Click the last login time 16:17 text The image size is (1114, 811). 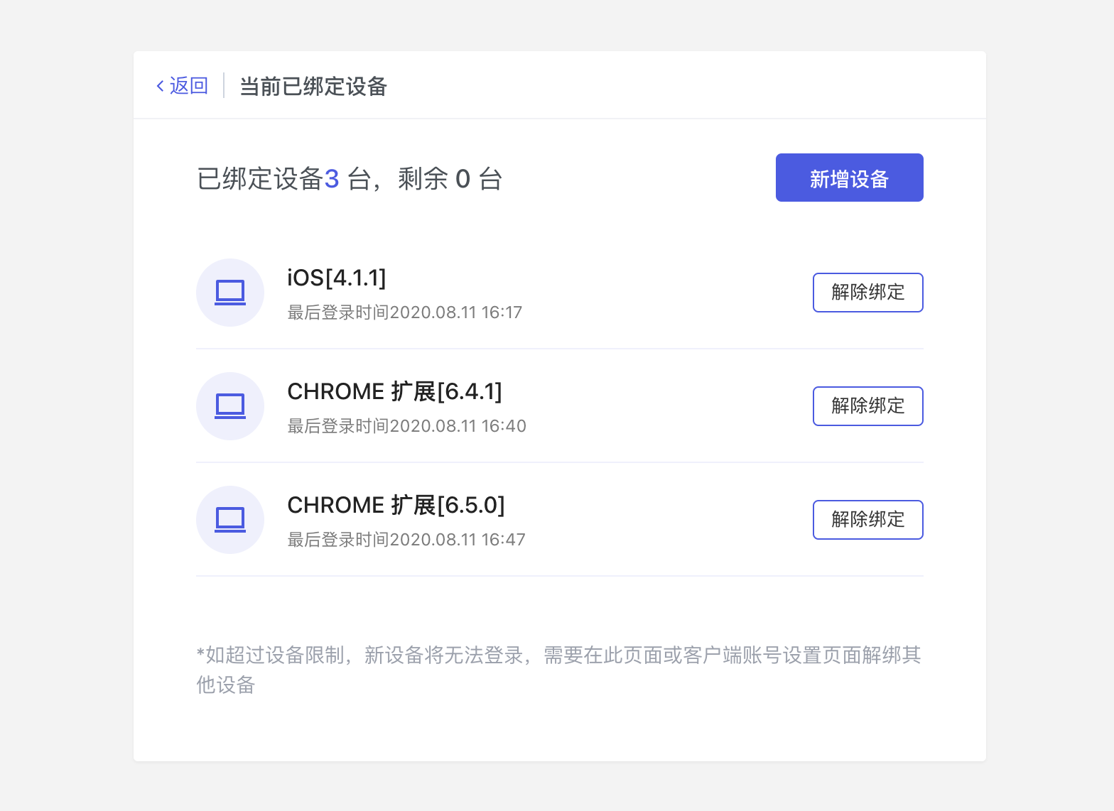404,312
